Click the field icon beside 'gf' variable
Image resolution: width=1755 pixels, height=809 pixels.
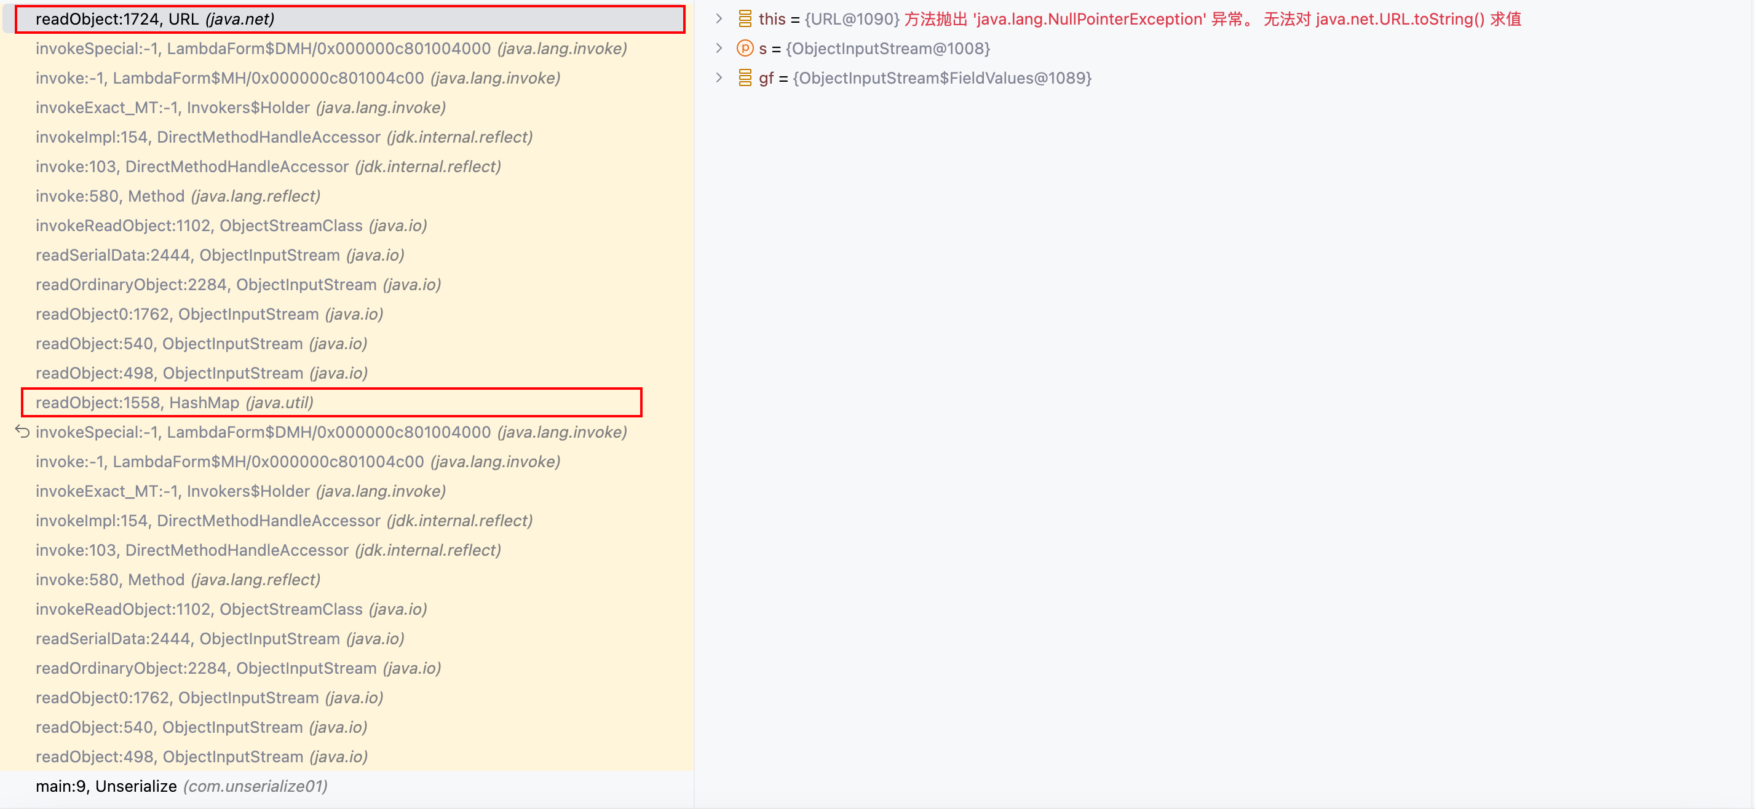[745, 78]
